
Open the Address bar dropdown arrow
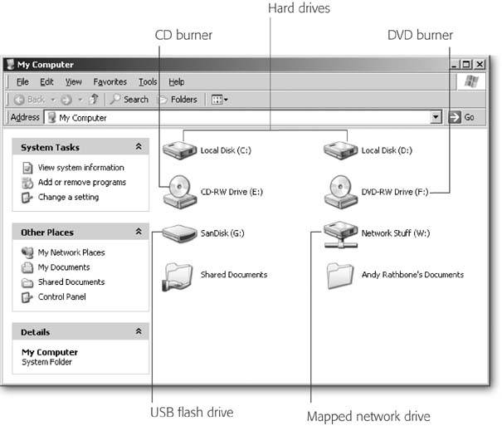click(x=436, y=118)
